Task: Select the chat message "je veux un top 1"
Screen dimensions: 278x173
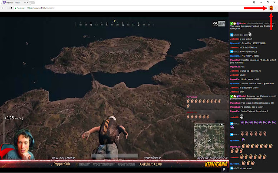Action: click(x=246, y=39)
